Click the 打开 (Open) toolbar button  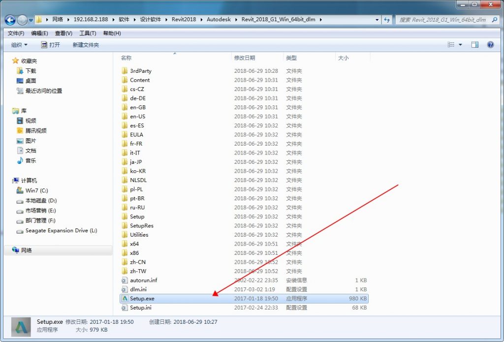pos(50,45)
